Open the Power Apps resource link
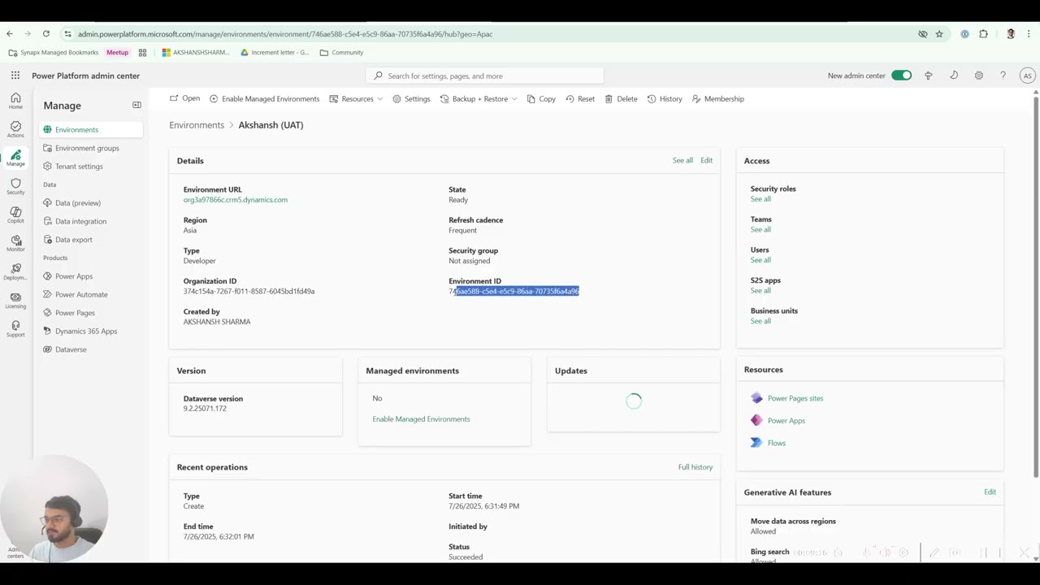 [786, 420]
